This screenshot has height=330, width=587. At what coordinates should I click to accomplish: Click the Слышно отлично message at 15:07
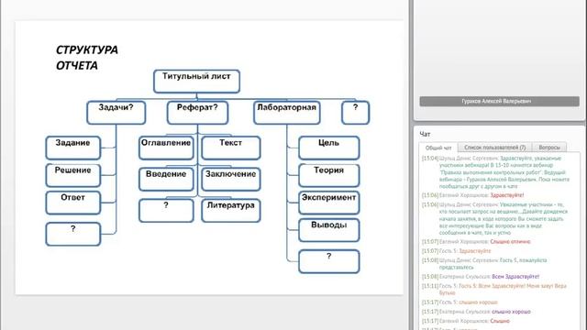tap(476, 242)
